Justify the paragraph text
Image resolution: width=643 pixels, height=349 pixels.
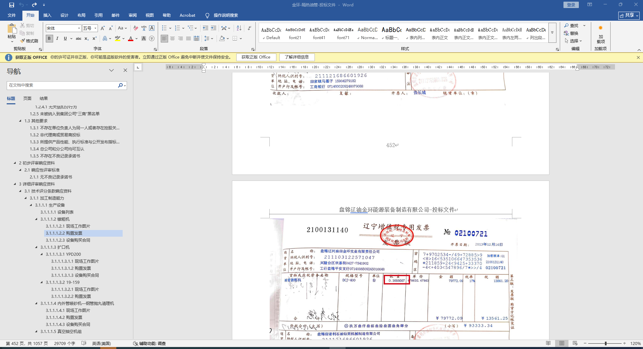tap(188, 38)
